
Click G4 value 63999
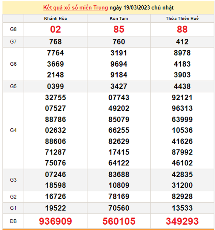point(182,119)
